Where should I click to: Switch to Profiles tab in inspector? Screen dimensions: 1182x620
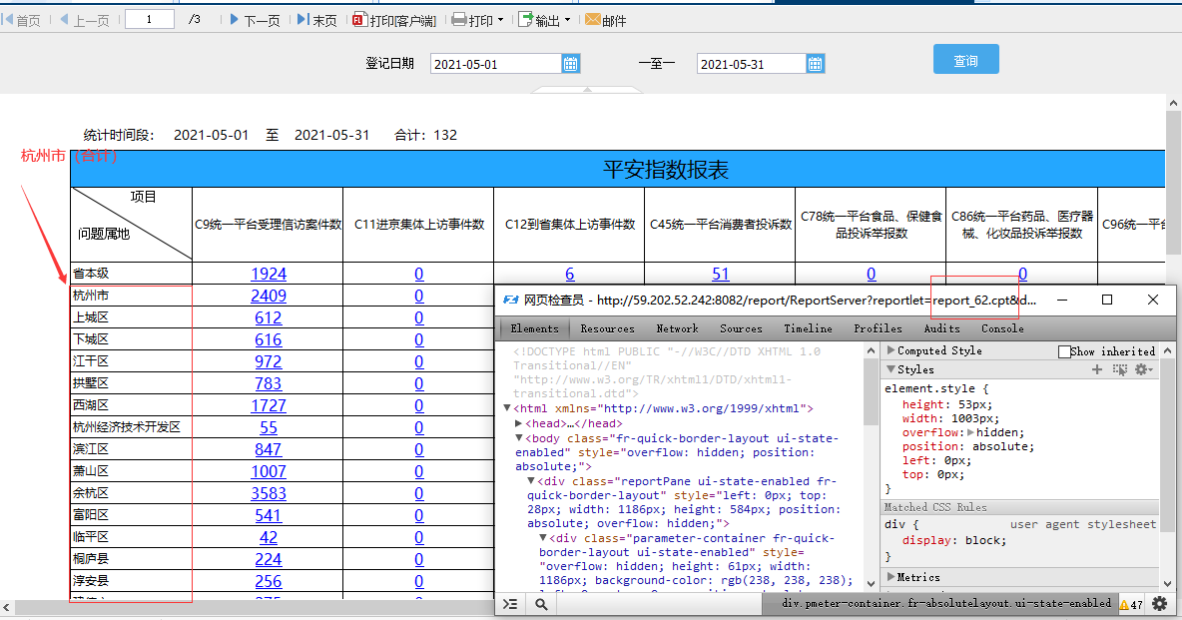click(878, 328)
